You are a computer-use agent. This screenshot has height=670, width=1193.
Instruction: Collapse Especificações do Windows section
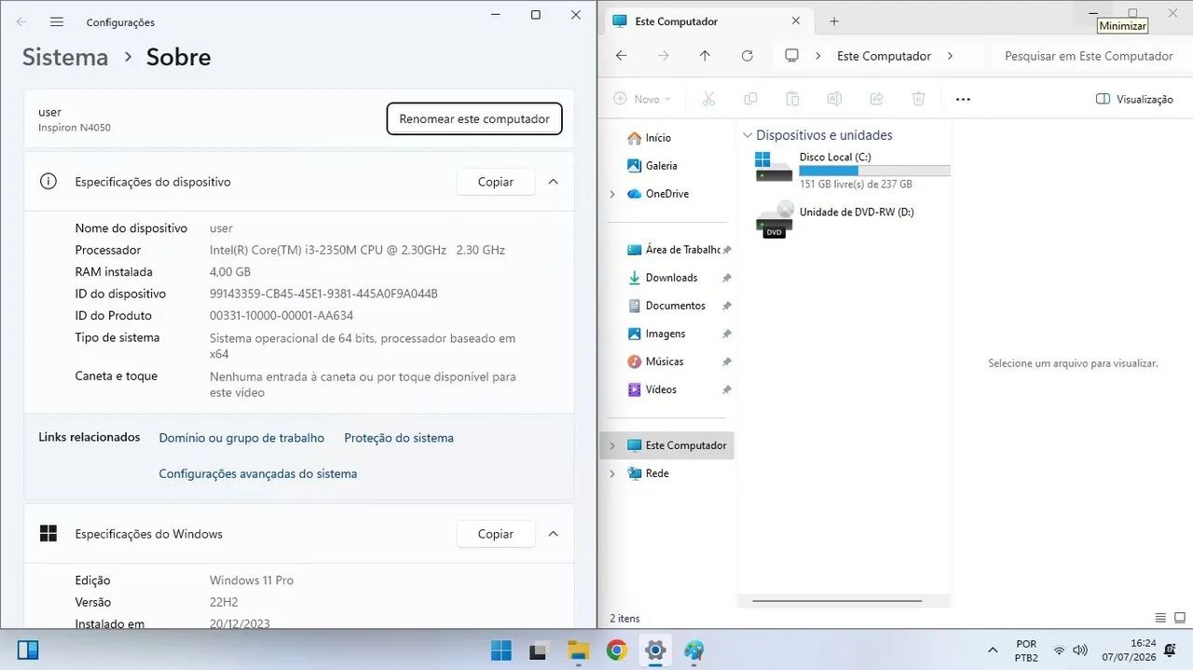click(x=553, y=534)
